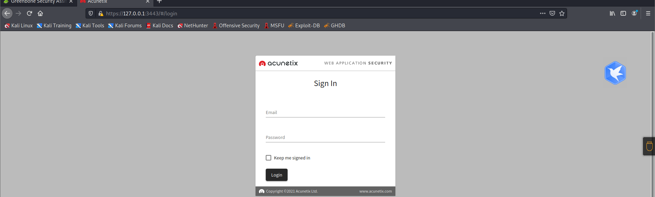Open the tracking protection shield icon

[x=91, y=13]
